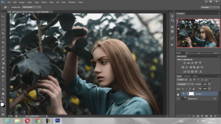Select the Clone Stamp tool
Screen dimensions: 221x124
(x=3, y=51)
